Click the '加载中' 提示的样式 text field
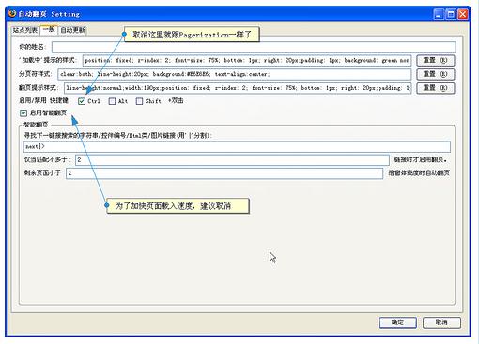Image resolution: width=479 pixels, height=344 pixels. click(x=247, y=60)
